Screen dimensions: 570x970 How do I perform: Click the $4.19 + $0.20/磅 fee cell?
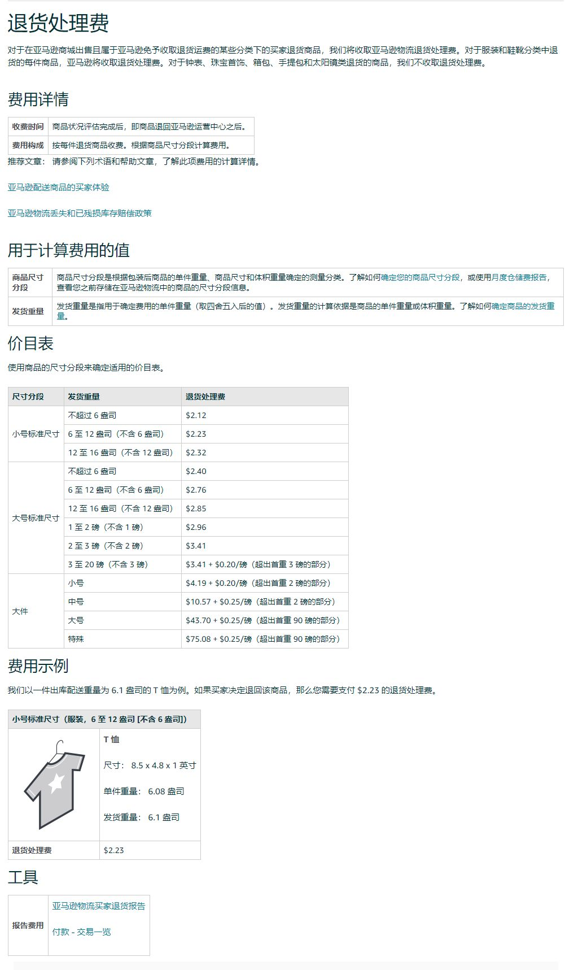point(265,583)
